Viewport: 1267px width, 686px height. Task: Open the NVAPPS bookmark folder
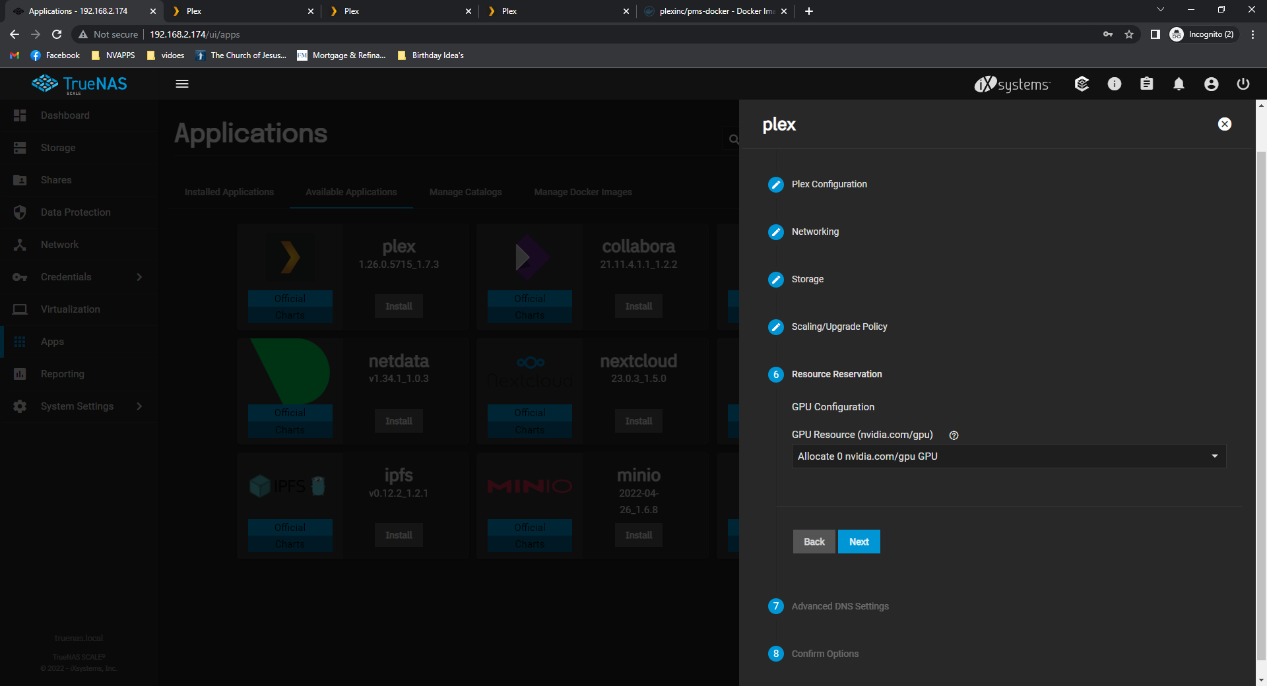[113, 55]
